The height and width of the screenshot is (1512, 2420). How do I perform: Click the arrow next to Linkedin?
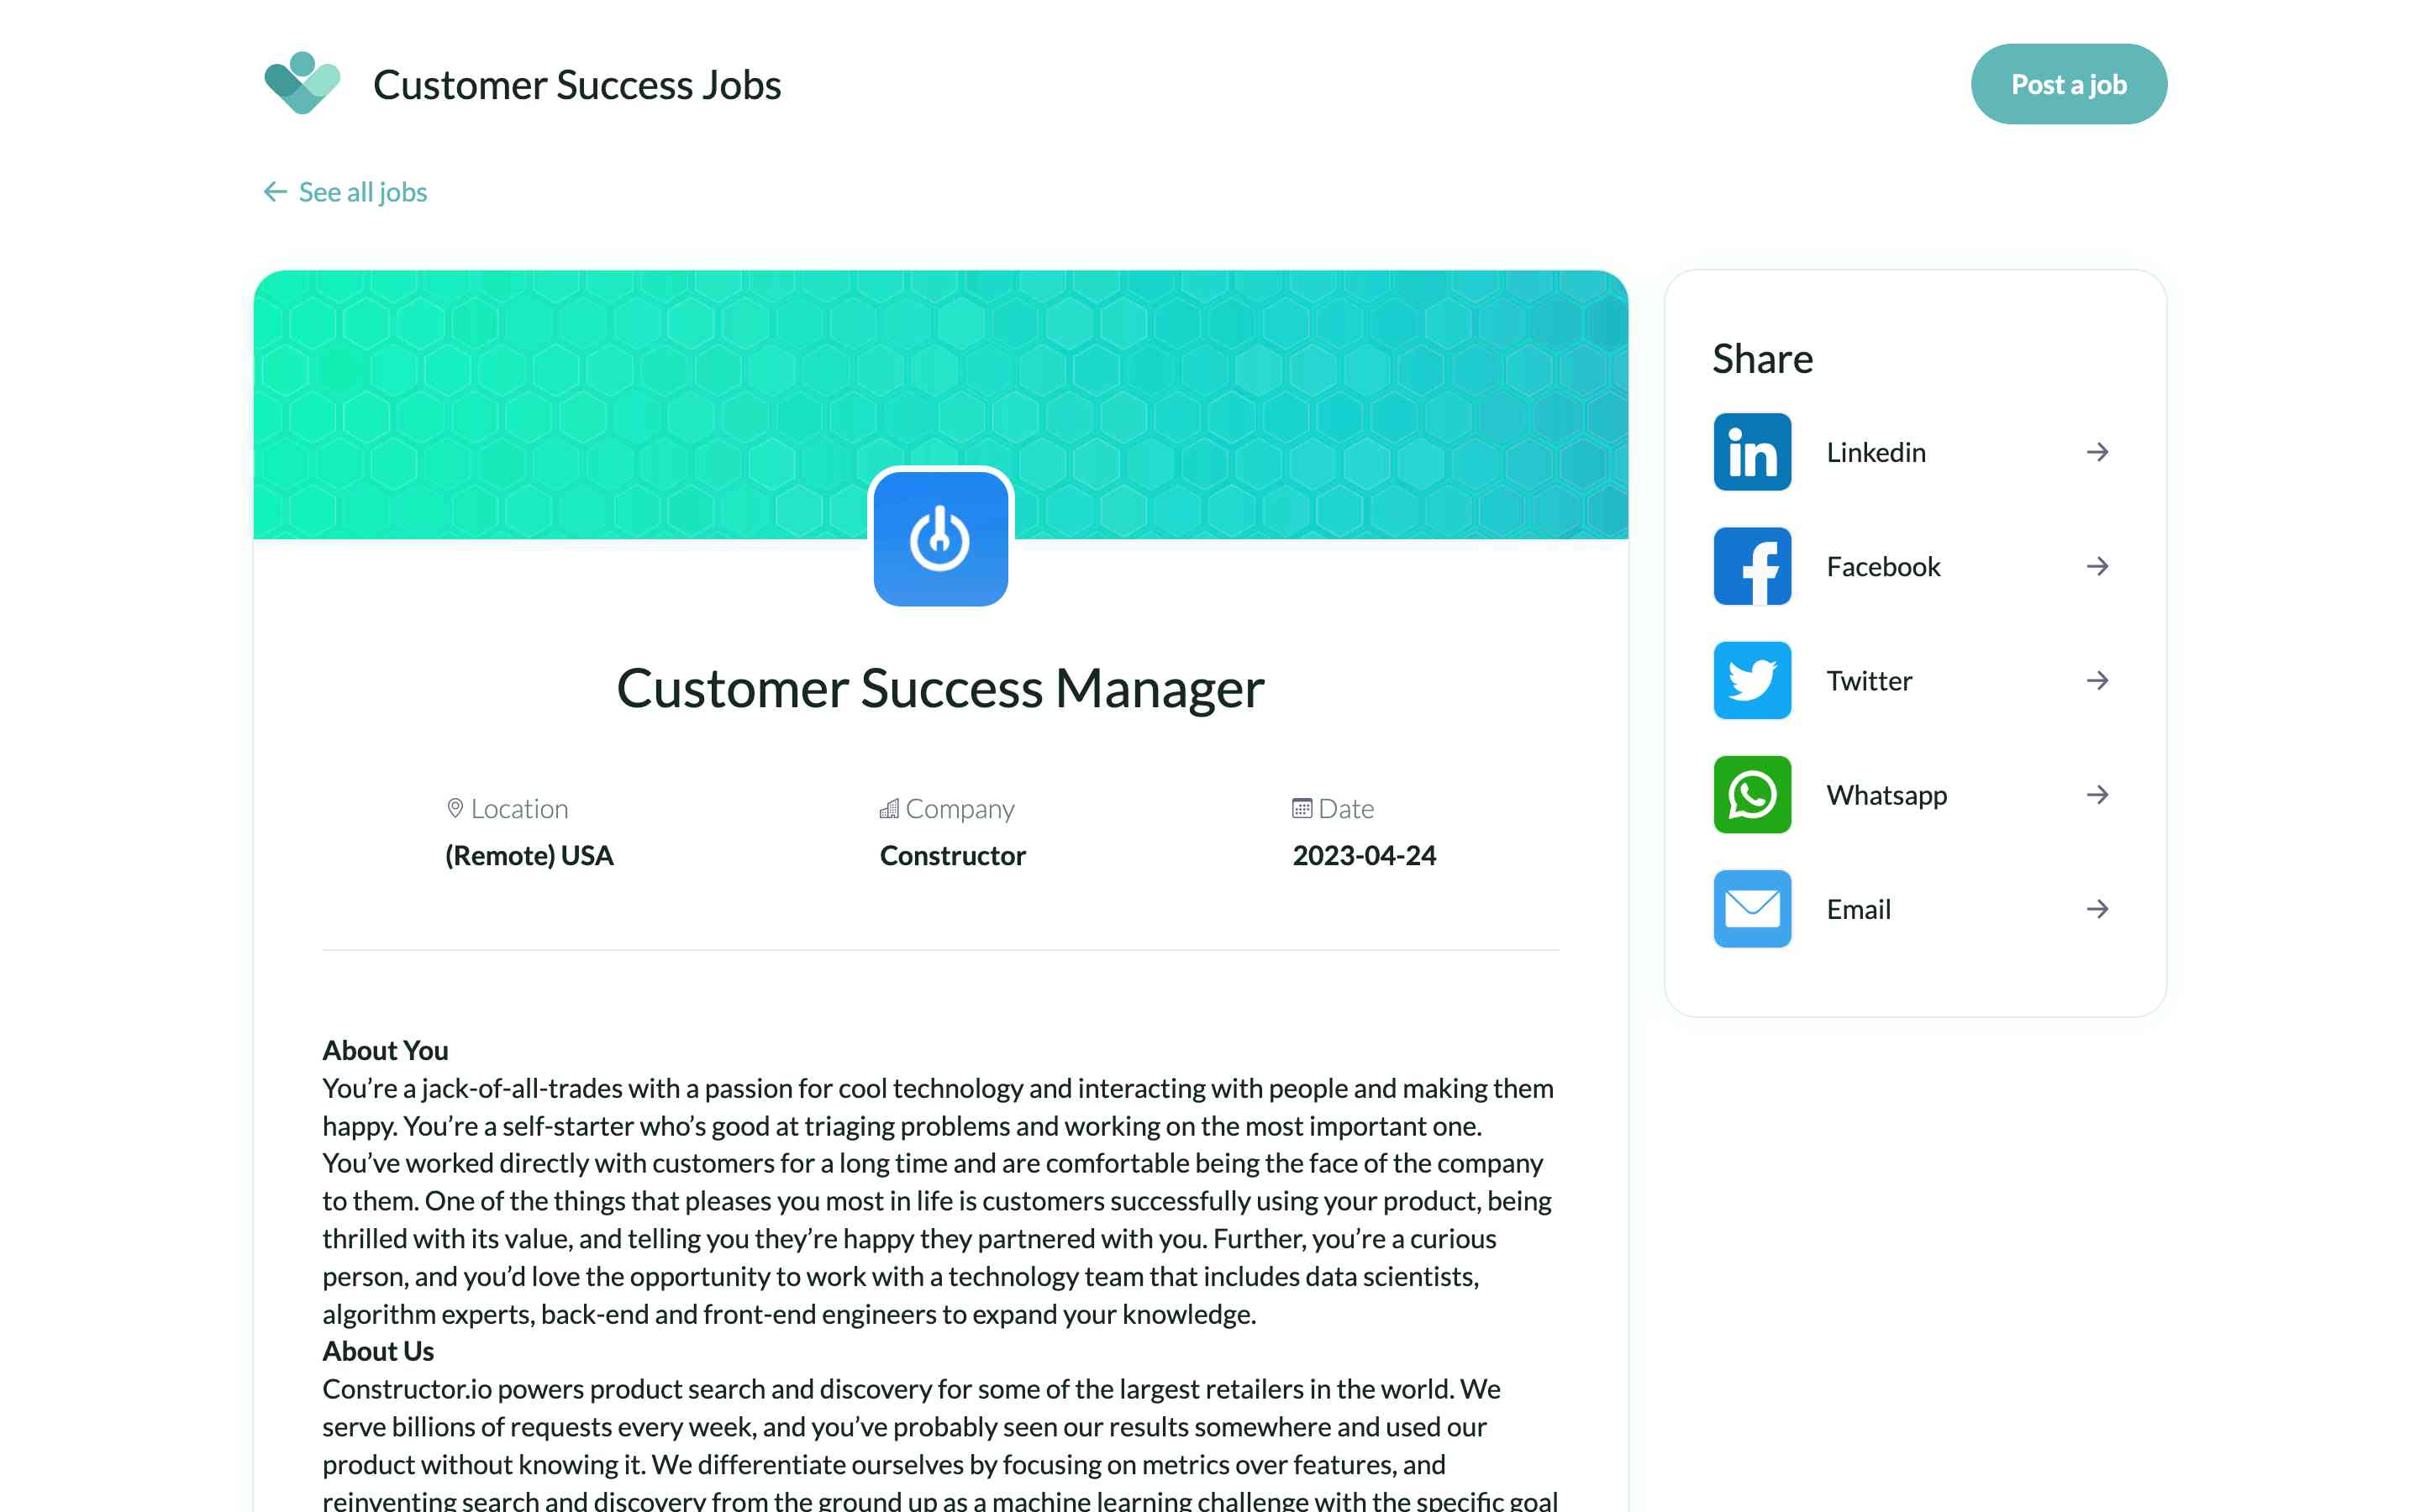pos(2097,452)
